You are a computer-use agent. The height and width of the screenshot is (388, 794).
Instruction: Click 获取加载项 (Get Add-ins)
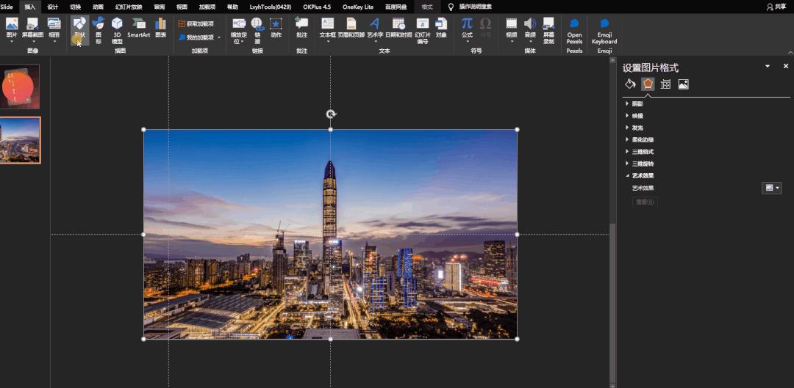[x=196, y=23]
